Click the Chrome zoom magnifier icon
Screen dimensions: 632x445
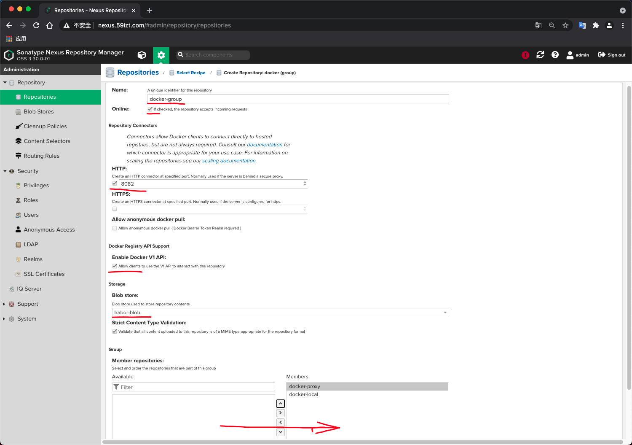552,25
